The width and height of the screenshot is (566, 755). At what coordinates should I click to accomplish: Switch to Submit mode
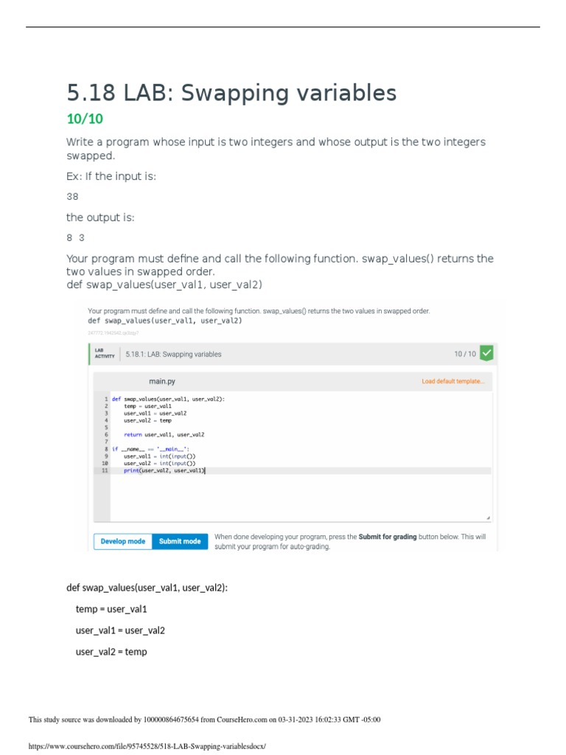point(180,541)
